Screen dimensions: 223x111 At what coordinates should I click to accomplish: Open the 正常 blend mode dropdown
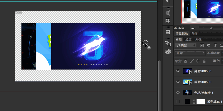tap(190, 53)
